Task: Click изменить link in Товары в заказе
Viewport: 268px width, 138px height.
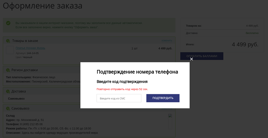Action: coord(167,41)
